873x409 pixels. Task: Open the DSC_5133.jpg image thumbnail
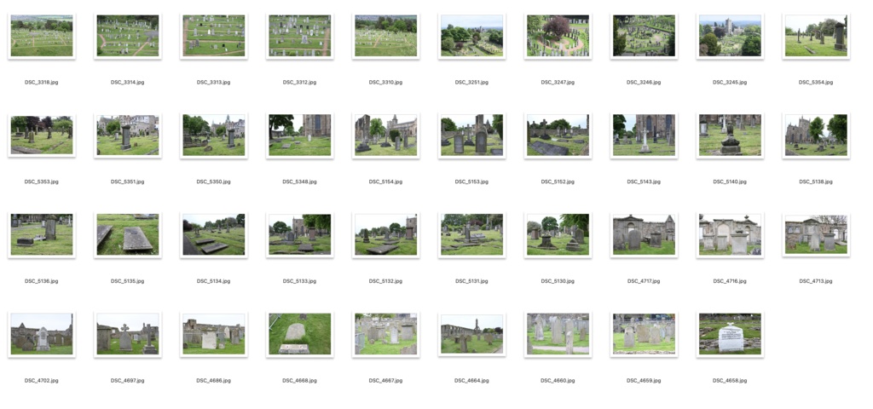click(x=299, y=235)
